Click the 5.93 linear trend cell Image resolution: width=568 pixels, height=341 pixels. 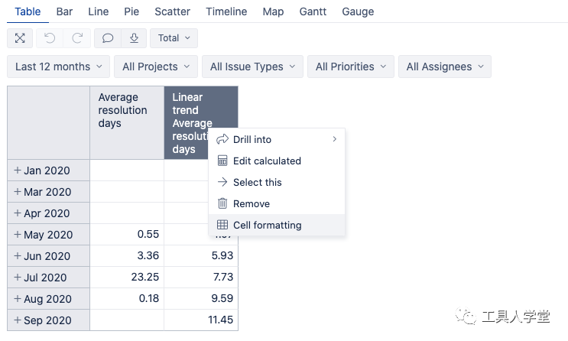(x=201, y=255)
